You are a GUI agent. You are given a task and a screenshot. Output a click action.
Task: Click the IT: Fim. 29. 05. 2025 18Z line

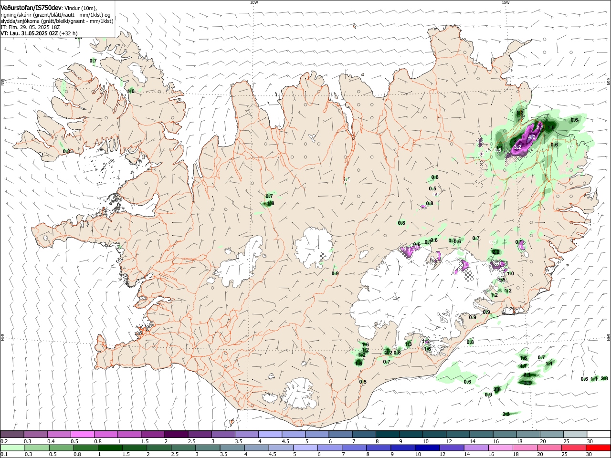[30, 28]
